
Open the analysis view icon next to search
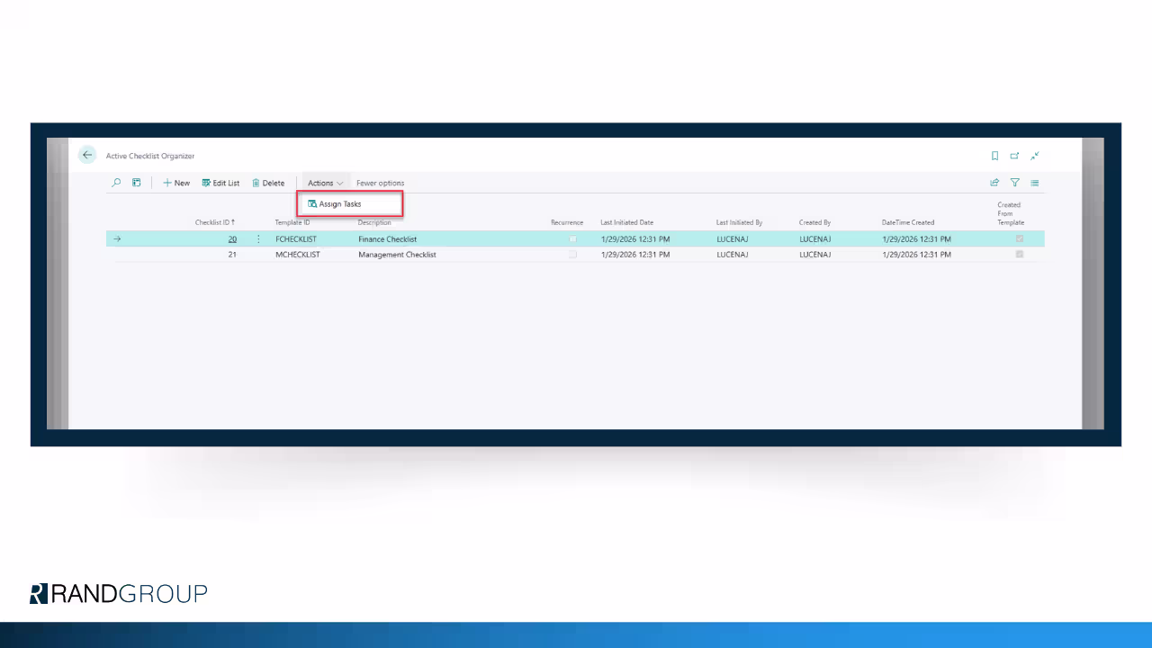(x=136, y=183)
